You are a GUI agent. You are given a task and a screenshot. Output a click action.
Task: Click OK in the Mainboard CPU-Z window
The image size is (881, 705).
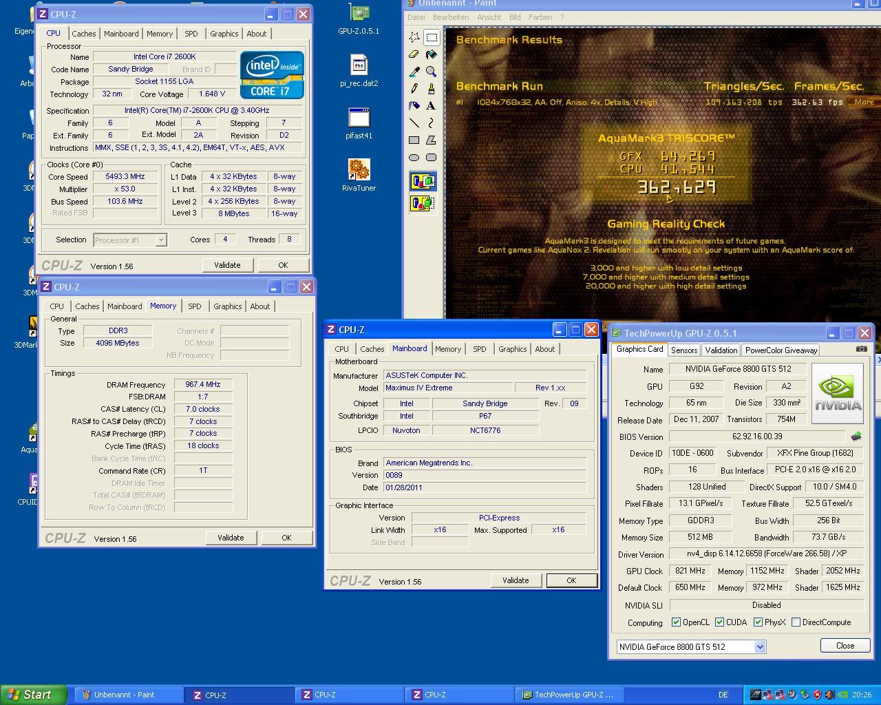571,580
